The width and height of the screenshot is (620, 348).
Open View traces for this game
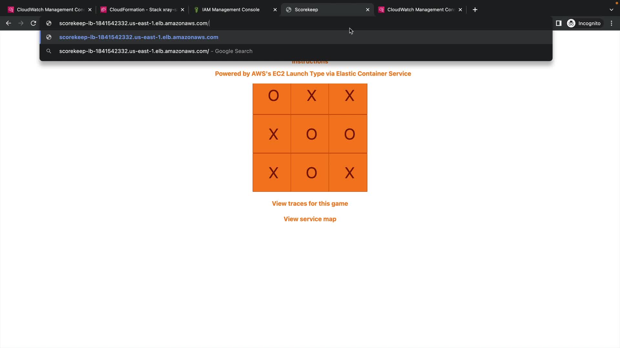point(310,204)
